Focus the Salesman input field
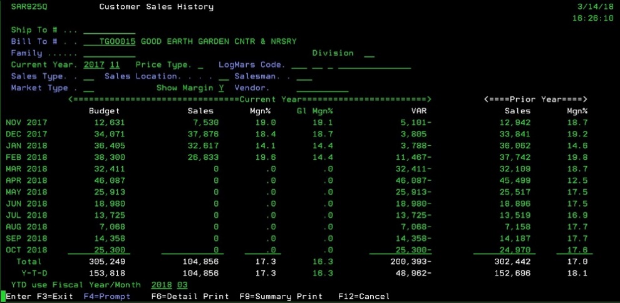This screenshot has height=303, width=620. (x=304, y=76)
